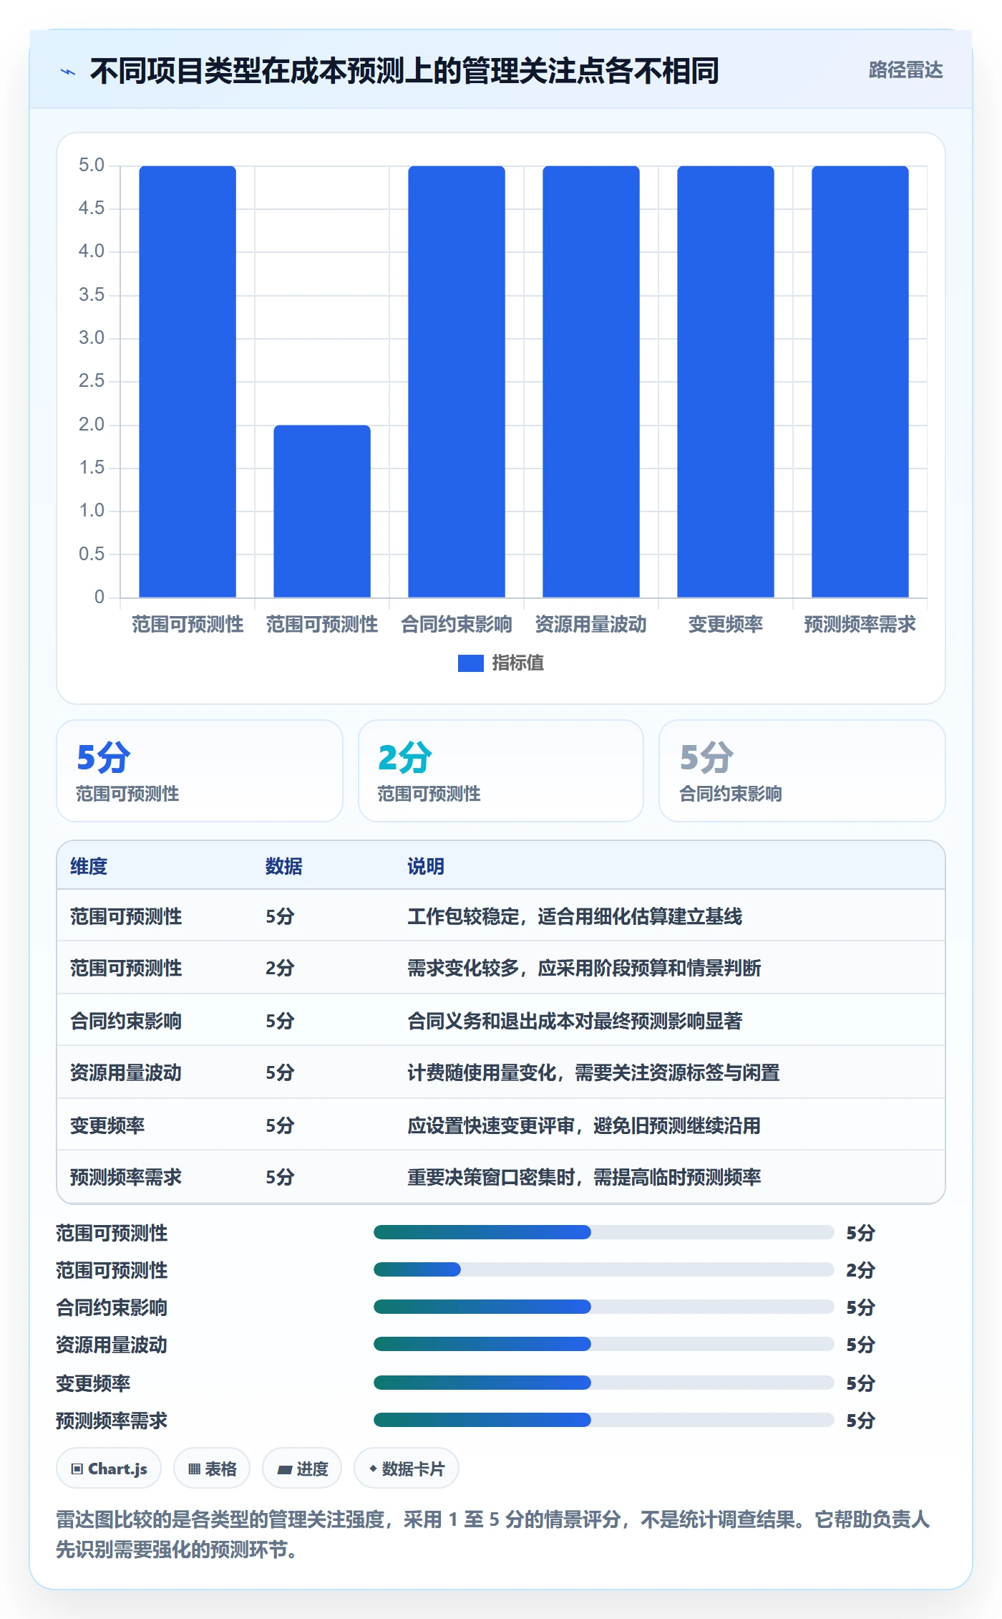Click the 路径雷达 label in header
This screenshot has width=1002, height=1619.
click(905, 70)
